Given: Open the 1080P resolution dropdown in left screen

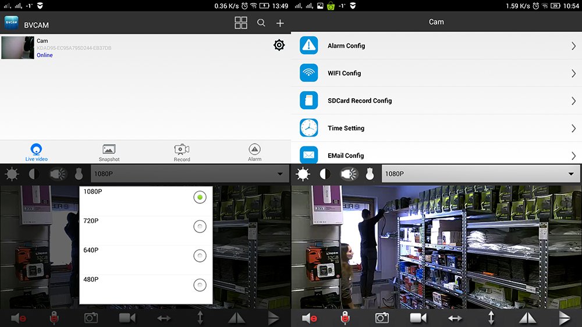Looking at the screenshot, I should coord(190,174).
